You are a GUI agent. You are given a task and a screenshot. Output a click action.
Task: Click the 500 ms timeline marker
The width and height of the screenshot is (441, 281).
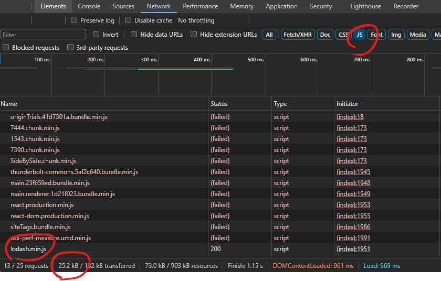(255, 60)
